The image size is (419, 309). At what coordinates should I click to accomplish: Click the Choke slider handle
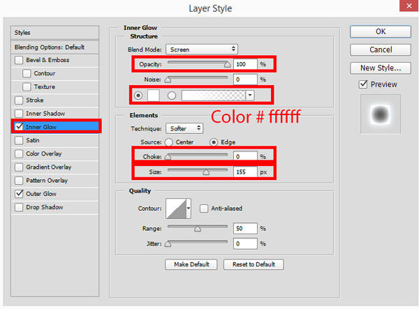tap(168, 157)
